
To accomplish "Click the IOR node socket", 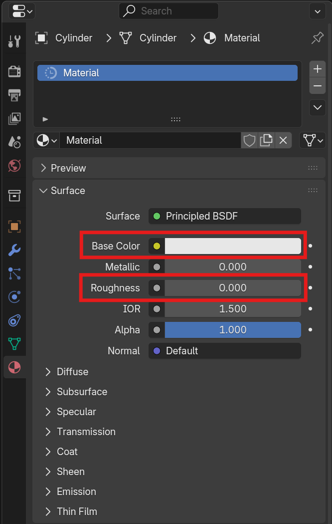I will 157,309.
